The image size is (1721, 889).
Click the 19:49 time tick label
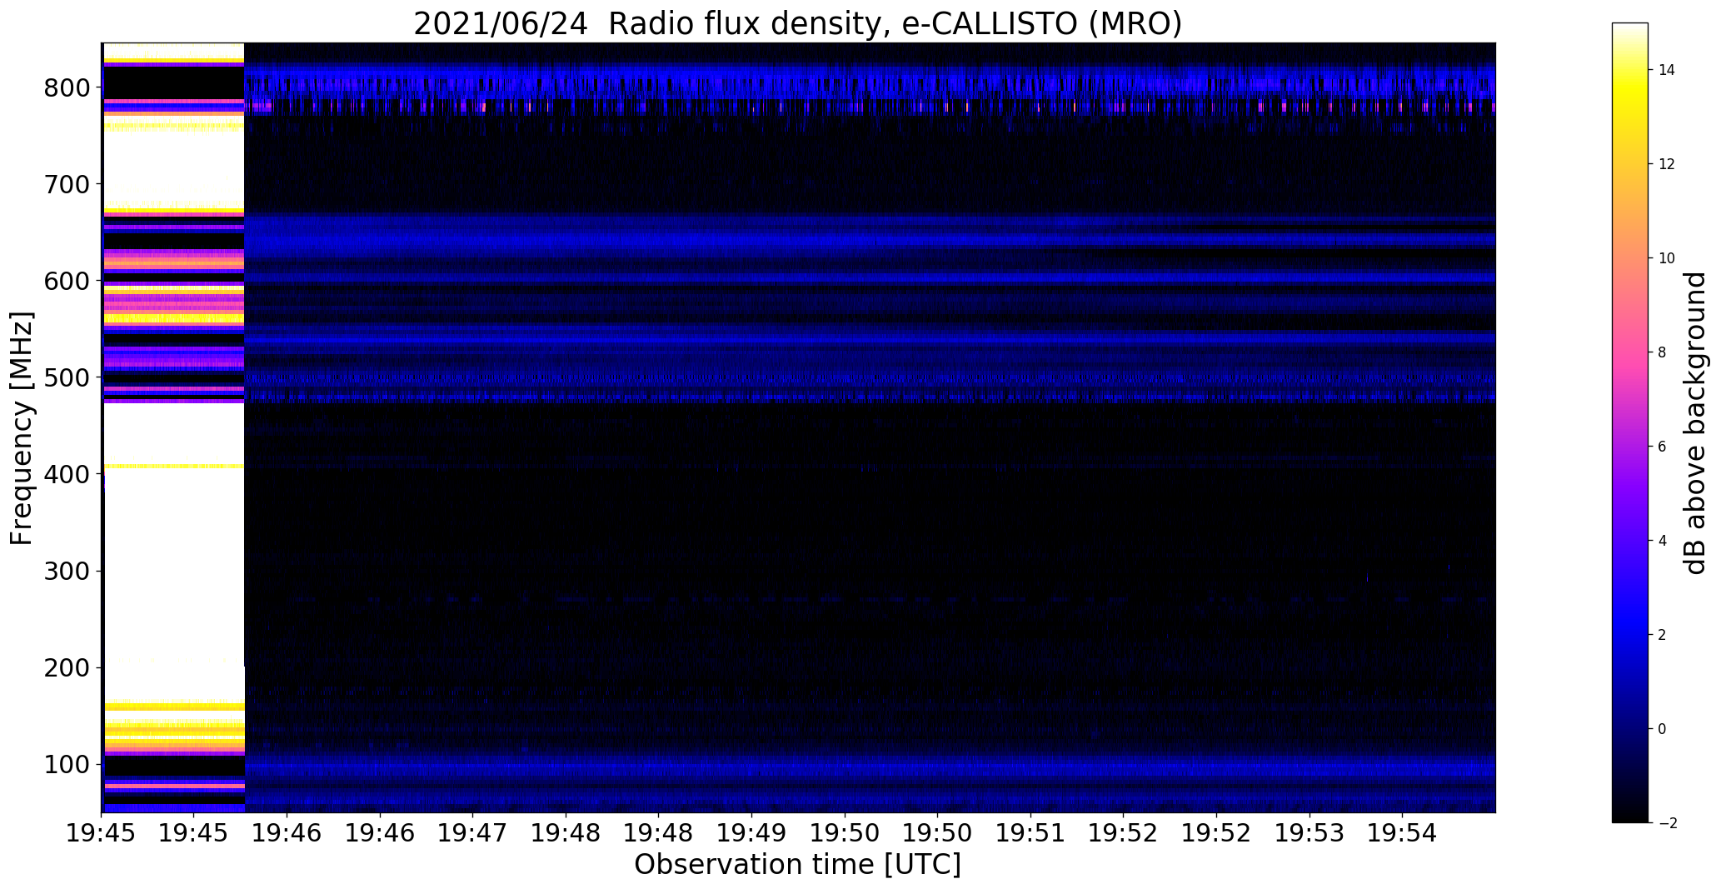(752, 833)
